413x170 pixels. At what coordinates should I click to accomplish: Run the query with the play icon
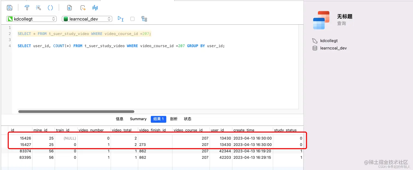(120, 19)
